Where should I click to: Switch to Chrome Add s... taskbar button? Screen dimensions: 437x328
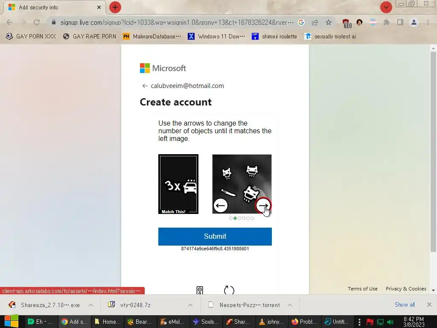pos(74,322)
